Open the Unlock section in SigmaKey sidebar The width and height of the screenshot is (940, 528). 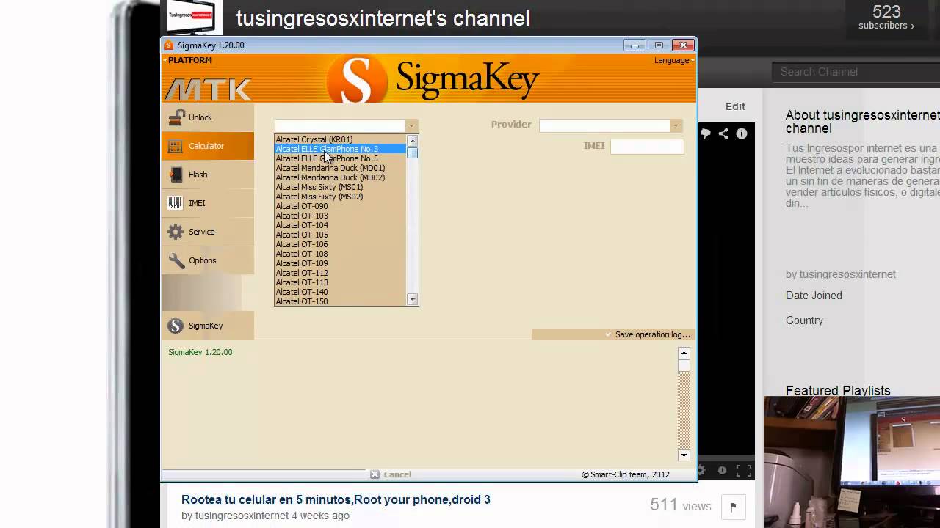(208, 117)
